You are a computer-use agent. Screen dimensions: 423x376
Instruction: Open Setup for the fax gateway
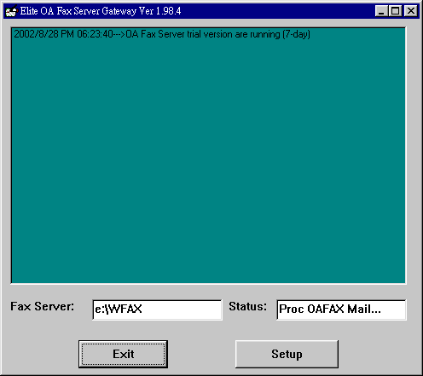[287, 354]
